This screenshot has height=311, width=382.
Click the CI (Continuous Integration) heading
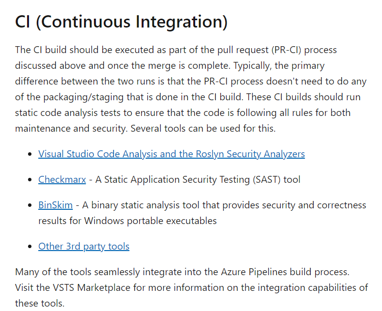[121, 22]
